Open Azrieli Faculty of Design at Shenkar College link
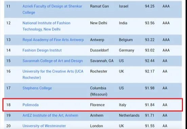The height and width of the screenshot is (129, 187). 52,9
